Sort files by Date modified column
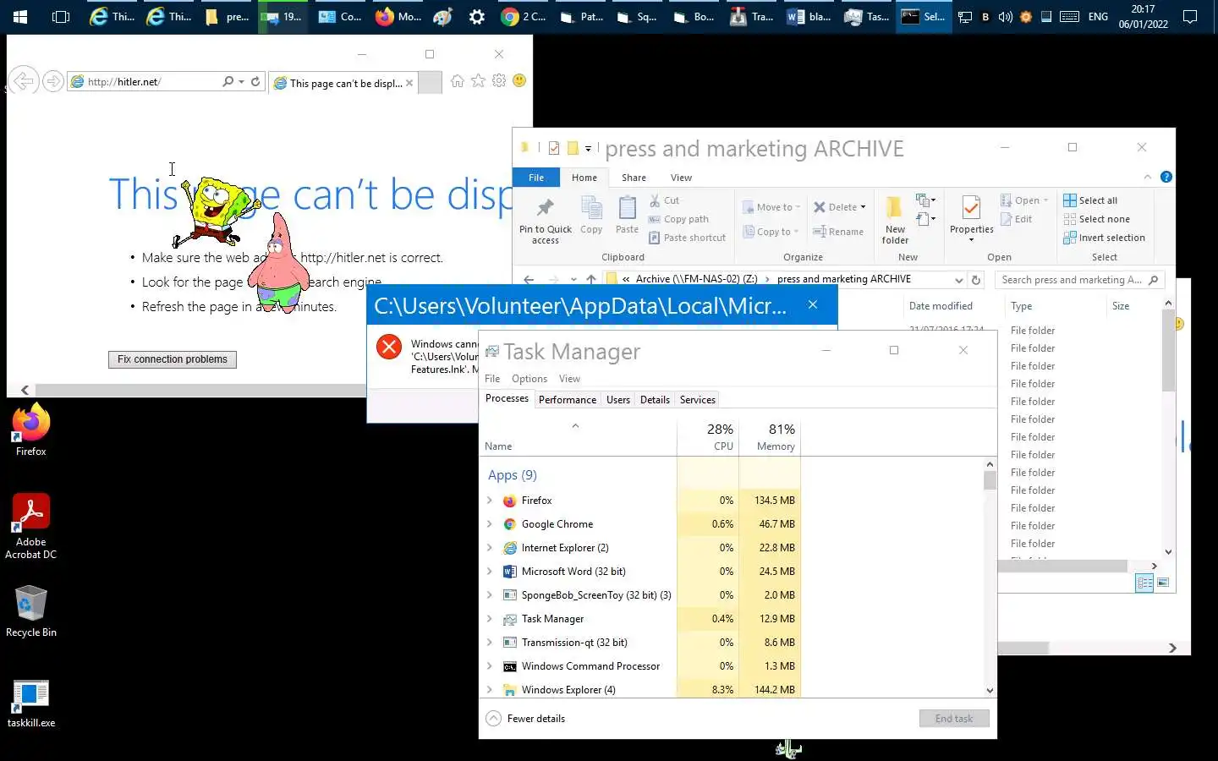Image resolution: width=1218 pixels, height=761 pixels. [941, 306]
